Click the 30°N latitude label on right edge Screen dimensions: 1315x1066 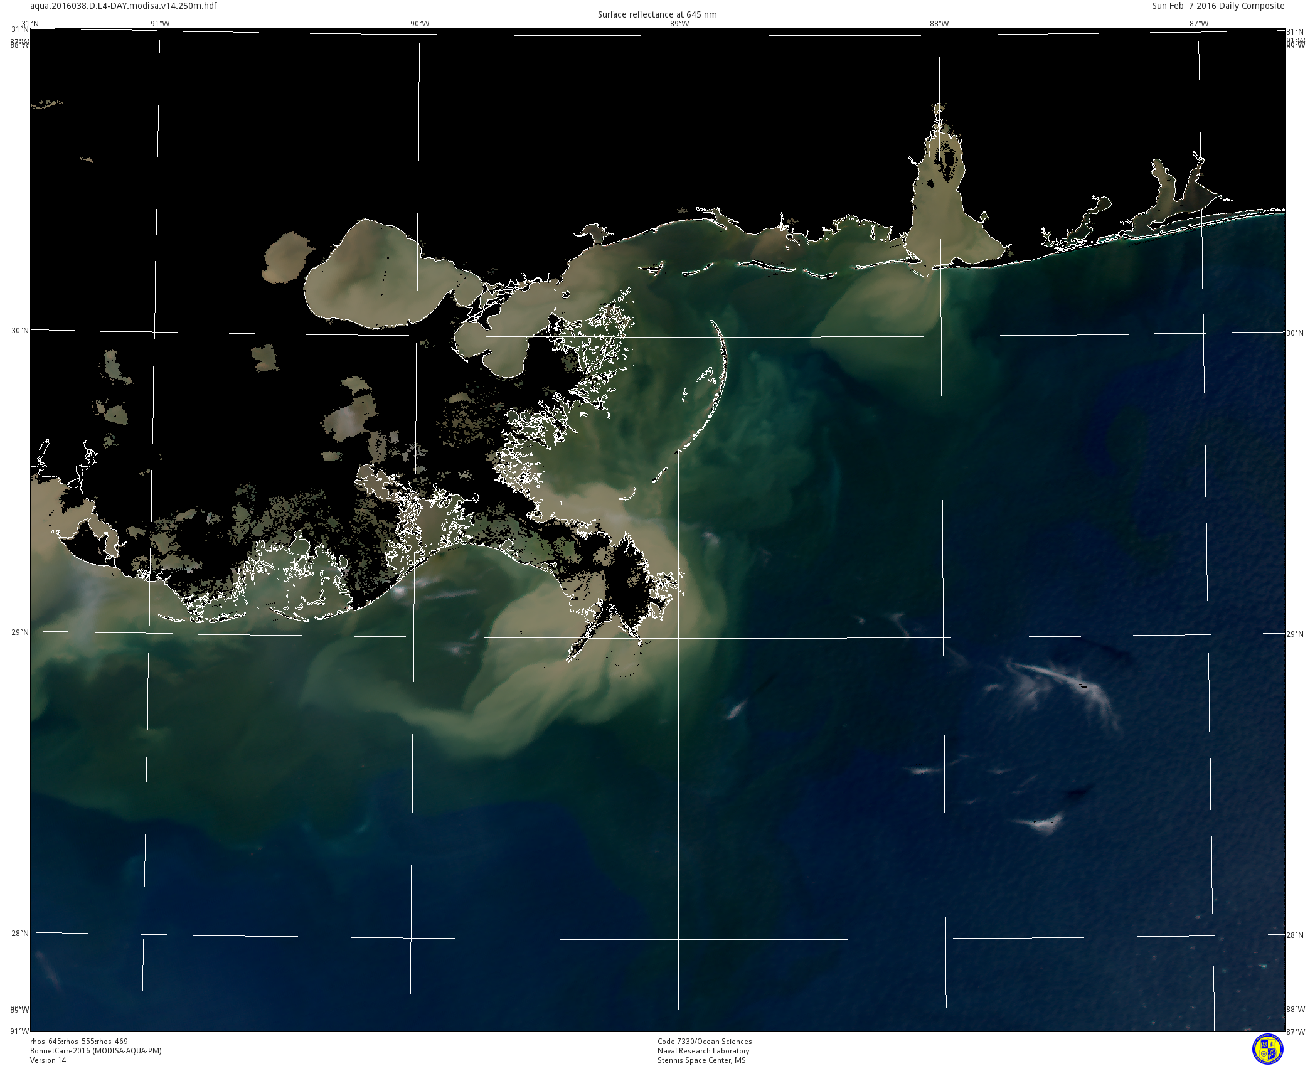(x=1295, y=333)
